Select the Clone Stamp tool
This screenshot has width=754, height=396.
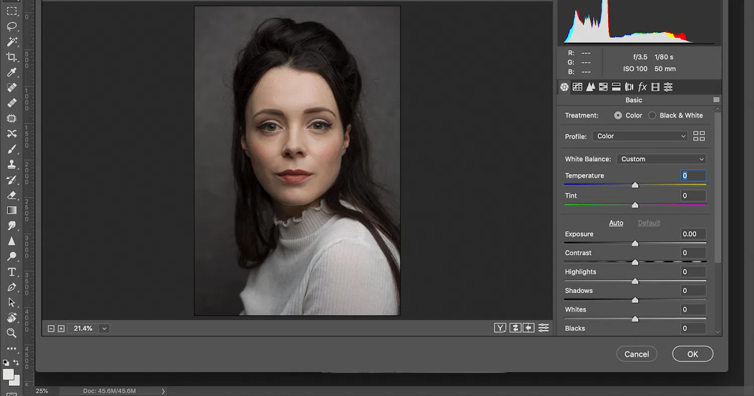click(x=11, y=164)
